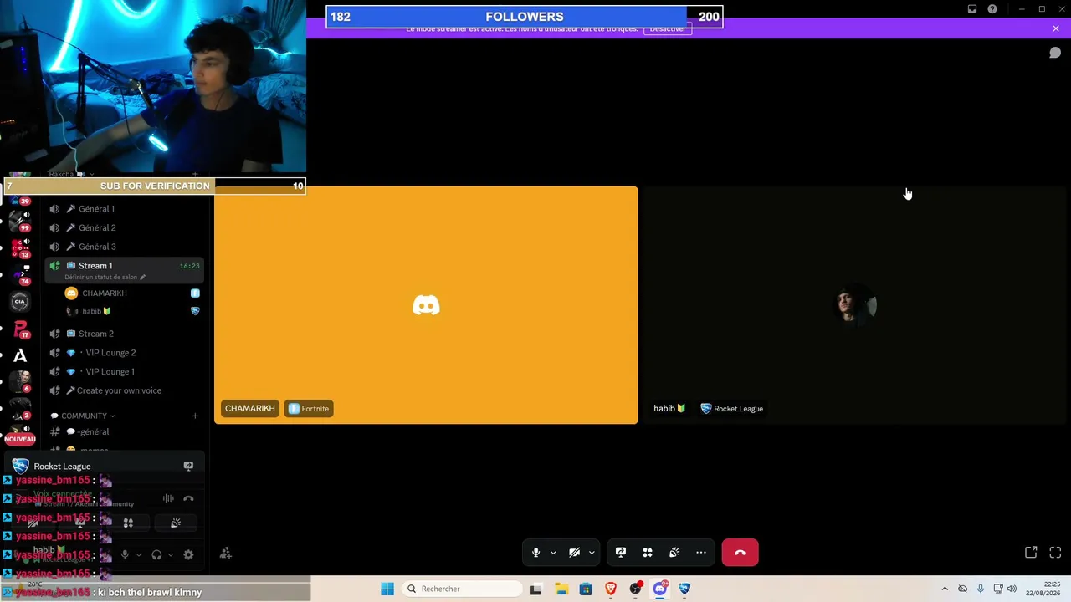The width and height of the screenshot is (1071, 602).
Task: Click Rocket League icon beside habib in sidebar
Action: click(195, 311)
